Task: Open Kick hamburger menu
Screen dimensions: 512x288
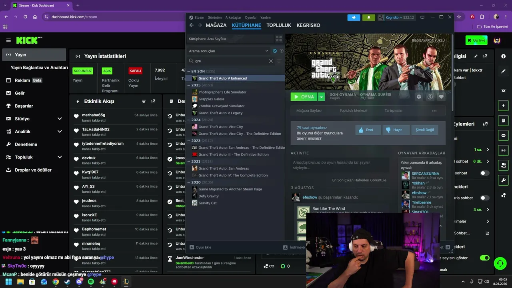Action: pos(8,40)
